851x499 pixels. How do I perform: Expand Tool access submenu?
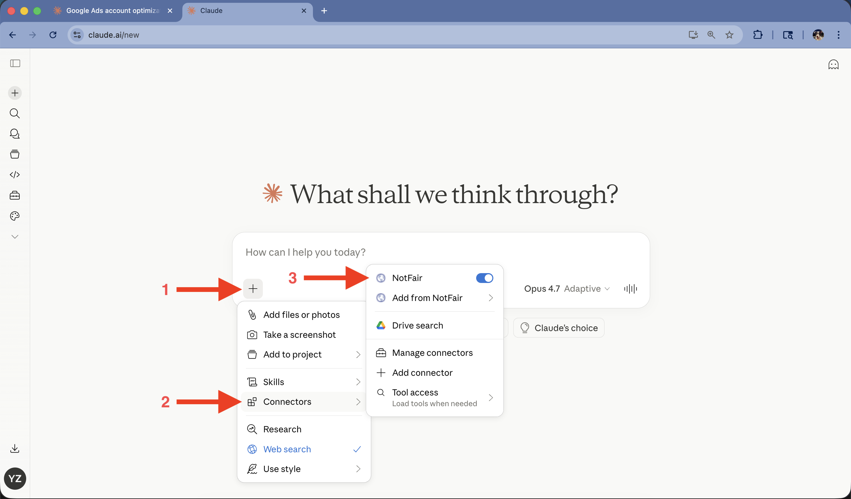[435, 397]
